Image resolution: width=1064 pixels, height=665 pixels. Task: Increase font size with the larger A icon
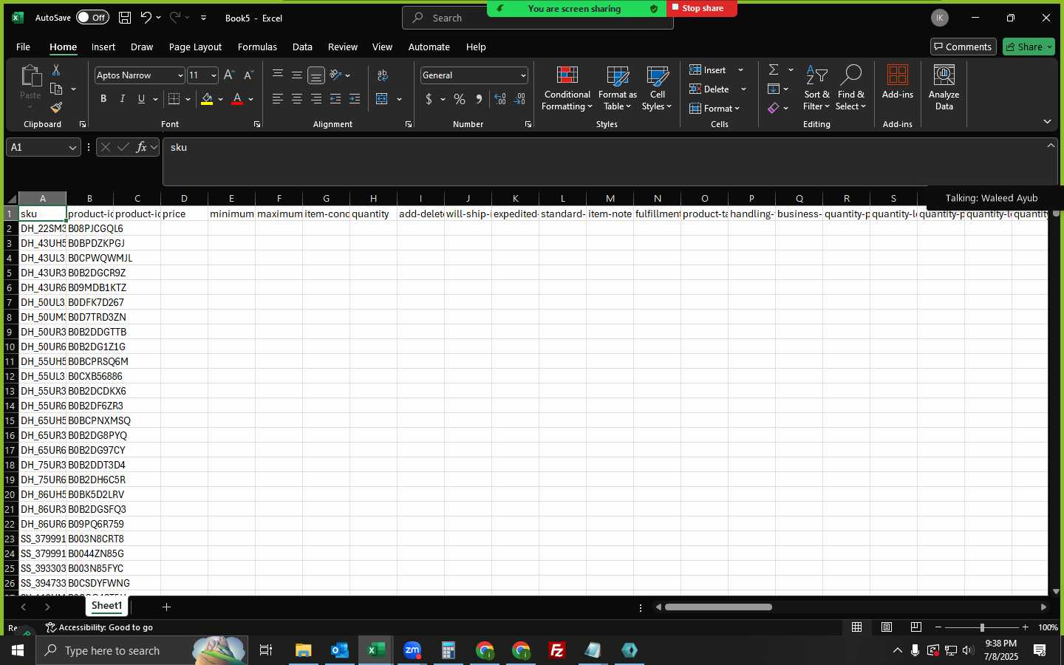tap(229, 75)
